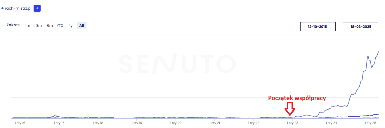The width and height of the screenshot is (385, 128).
Task: Open the end date field 18-03-2025
Action: [x=360, y=26]
